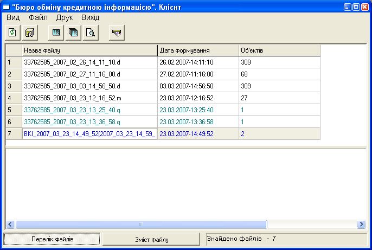The image size is (372, 250).
Task: Click date cell 27.02.2007-11:16:00
Action: click(198, 74)
